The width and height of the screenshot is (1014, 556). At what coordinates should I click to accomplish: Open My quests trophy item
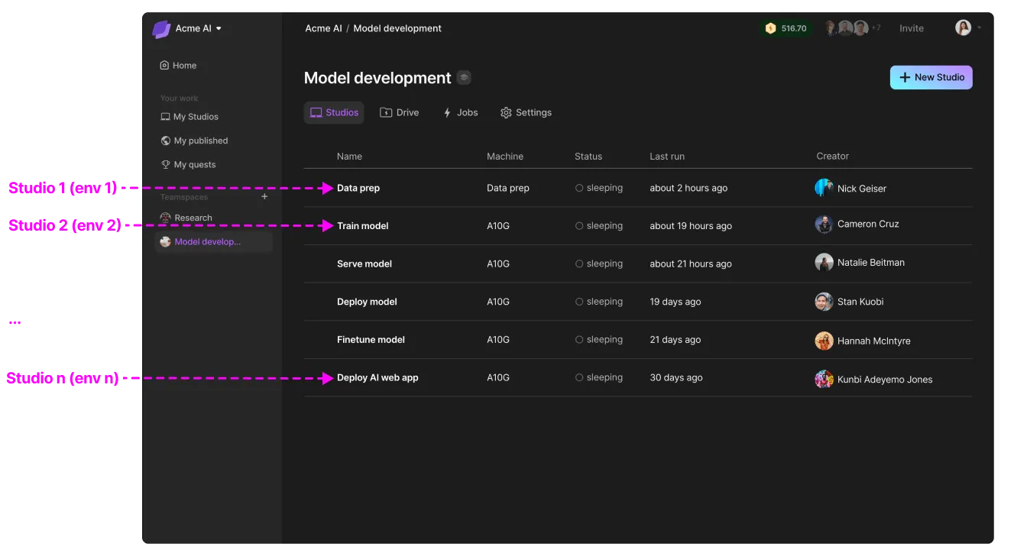[188, 164]
